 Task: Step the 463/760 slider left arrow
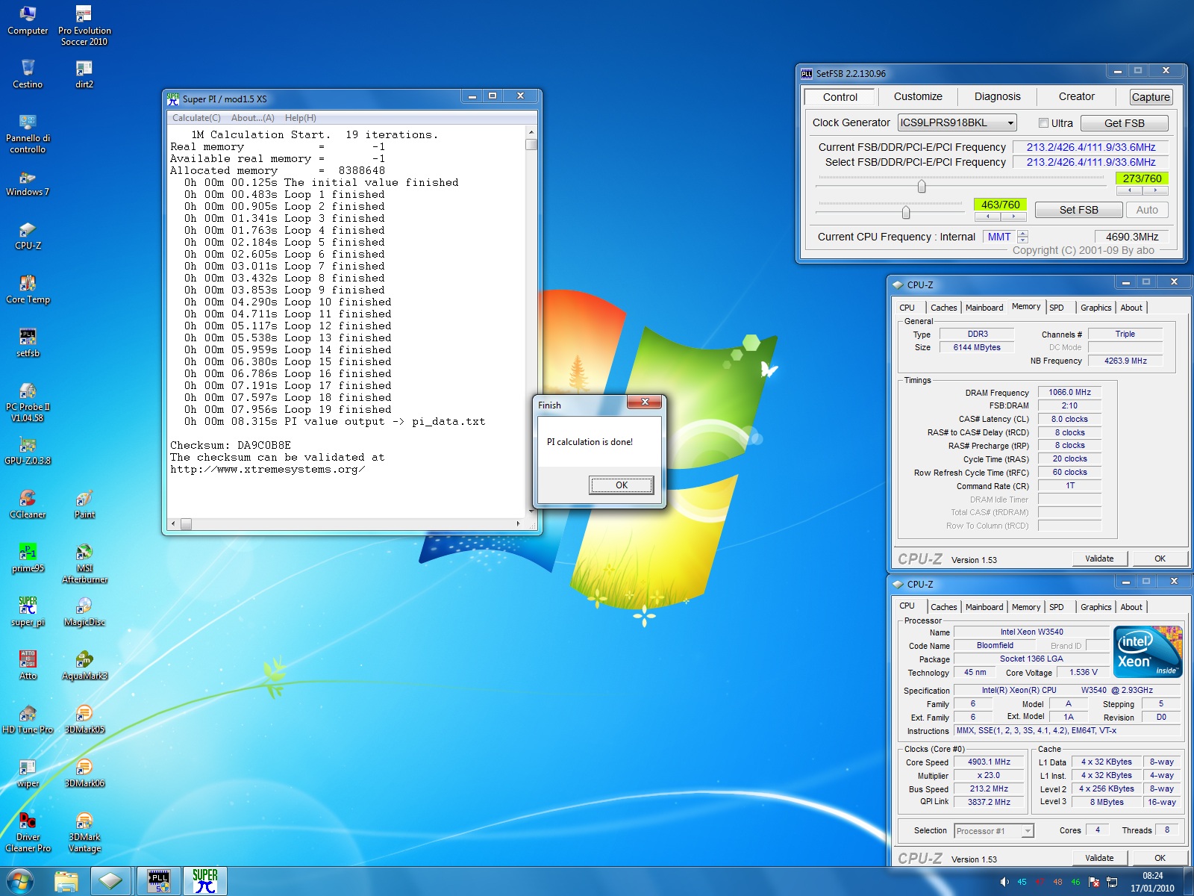tap(988, 217)
